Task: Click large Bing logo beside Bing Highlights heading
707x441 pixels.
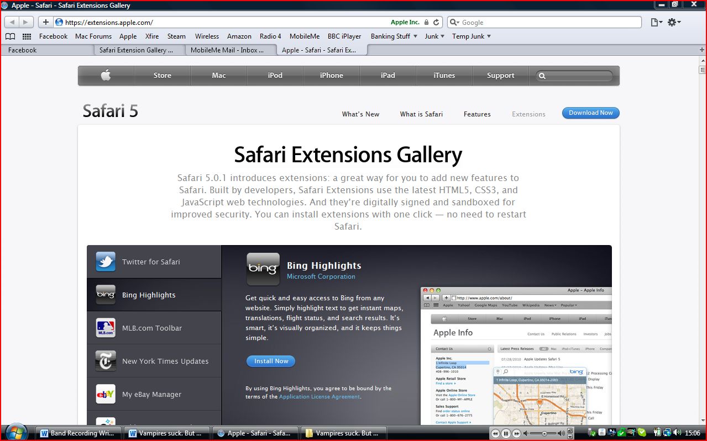Action: pyautogui.click(x=263, y=269)
